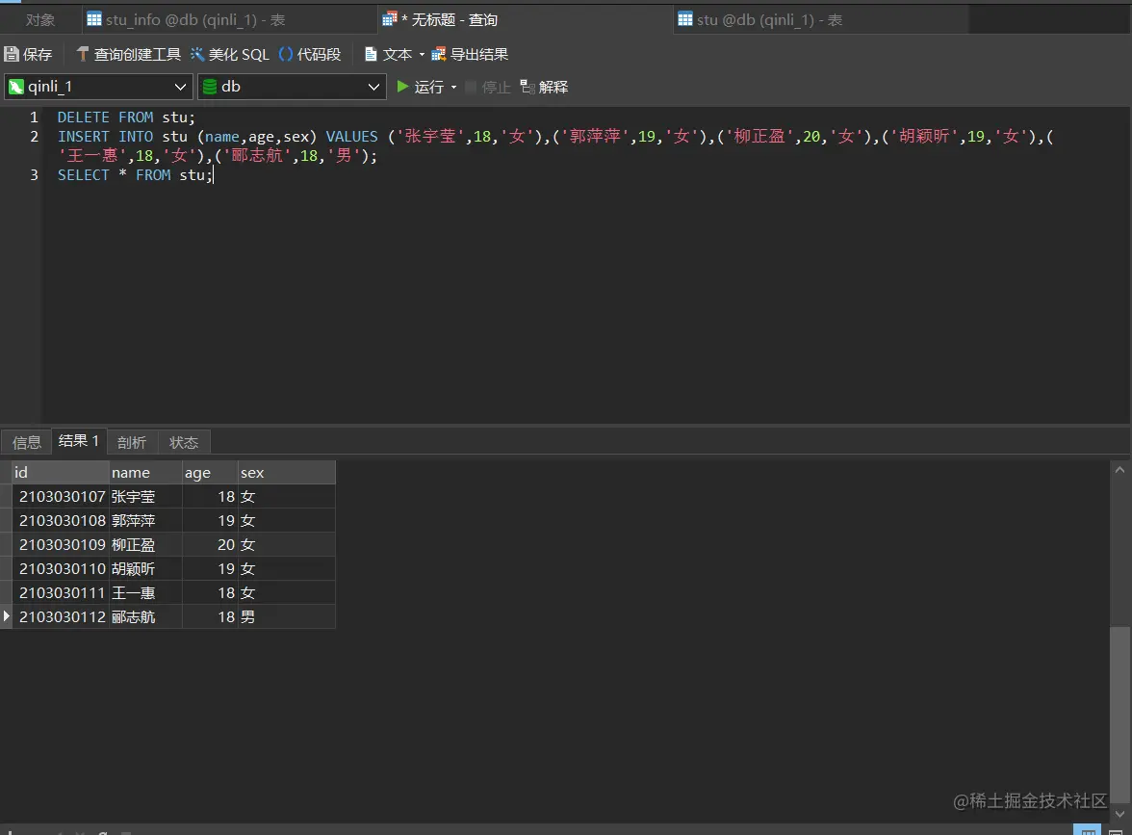Screen dimensions: 1132x835
Task: Click the name column header
Action: tap(146, 472)
